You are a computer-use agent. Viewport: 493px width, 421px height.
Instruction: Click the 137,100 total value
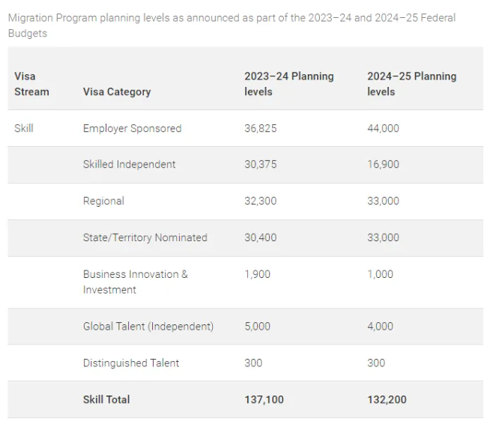[x=264, y=399]
